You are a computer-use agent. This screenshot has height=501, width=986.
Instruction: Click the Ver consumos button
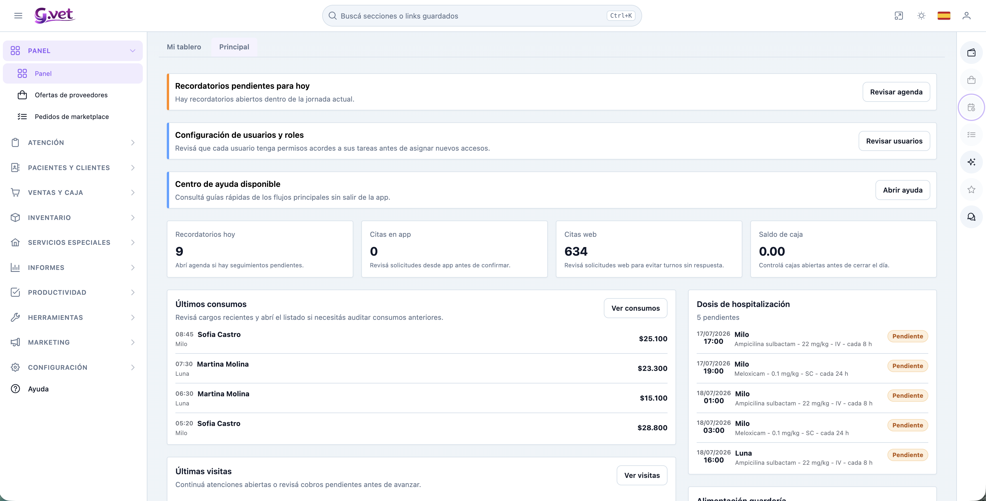point(636,308)
